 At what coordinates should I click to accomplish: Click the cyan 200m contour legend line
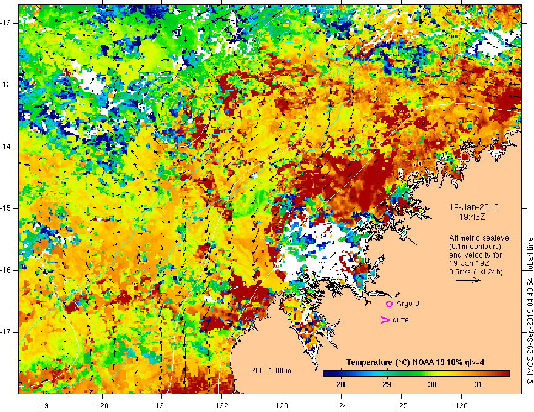pos(262,377)
